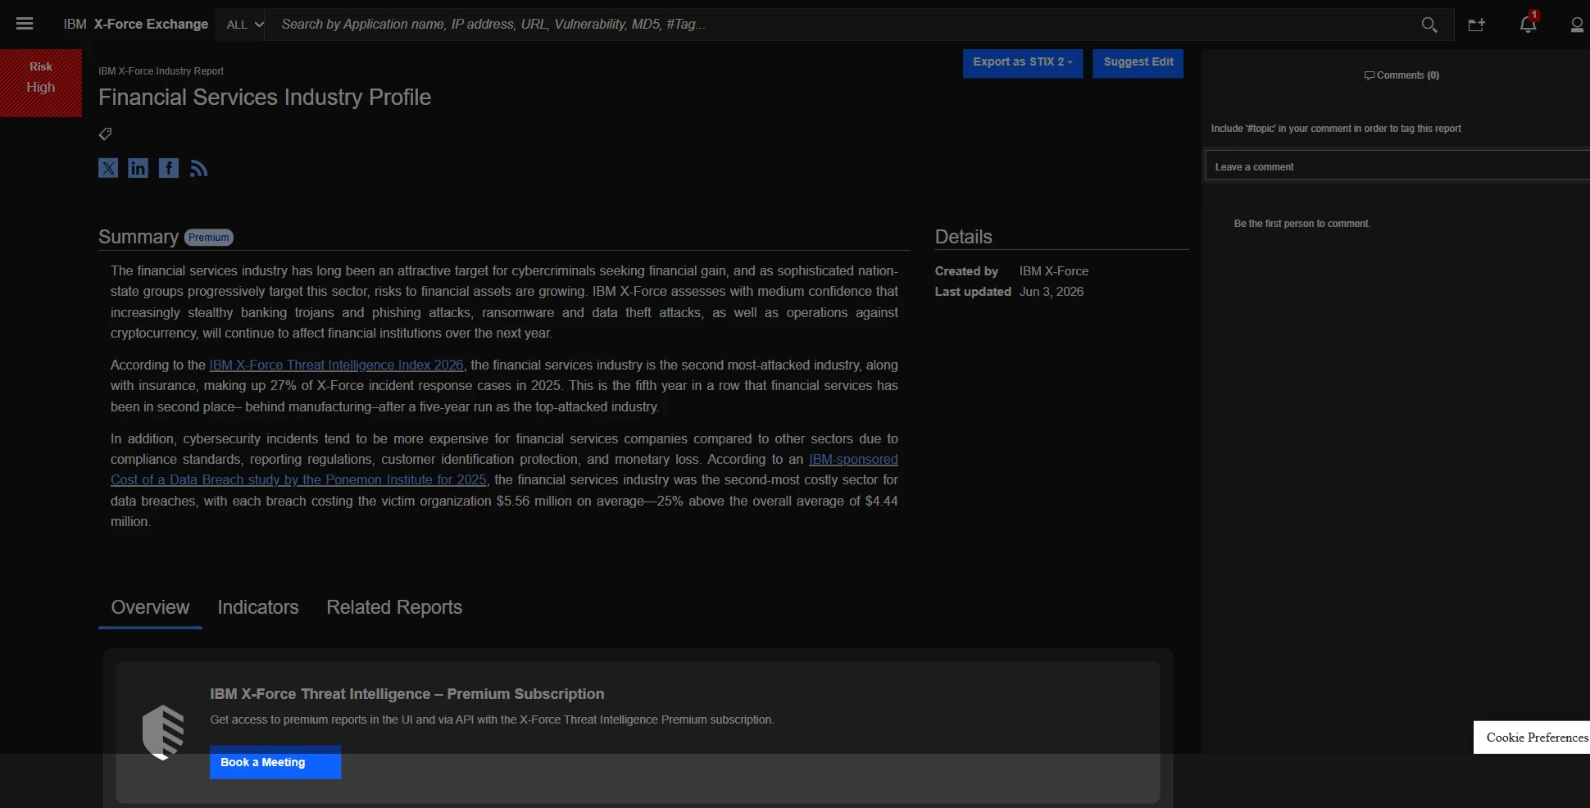Share report on Facebook
Viewport: 1590px width, 808px height.
pyautogui.click(x=169, y=168)
